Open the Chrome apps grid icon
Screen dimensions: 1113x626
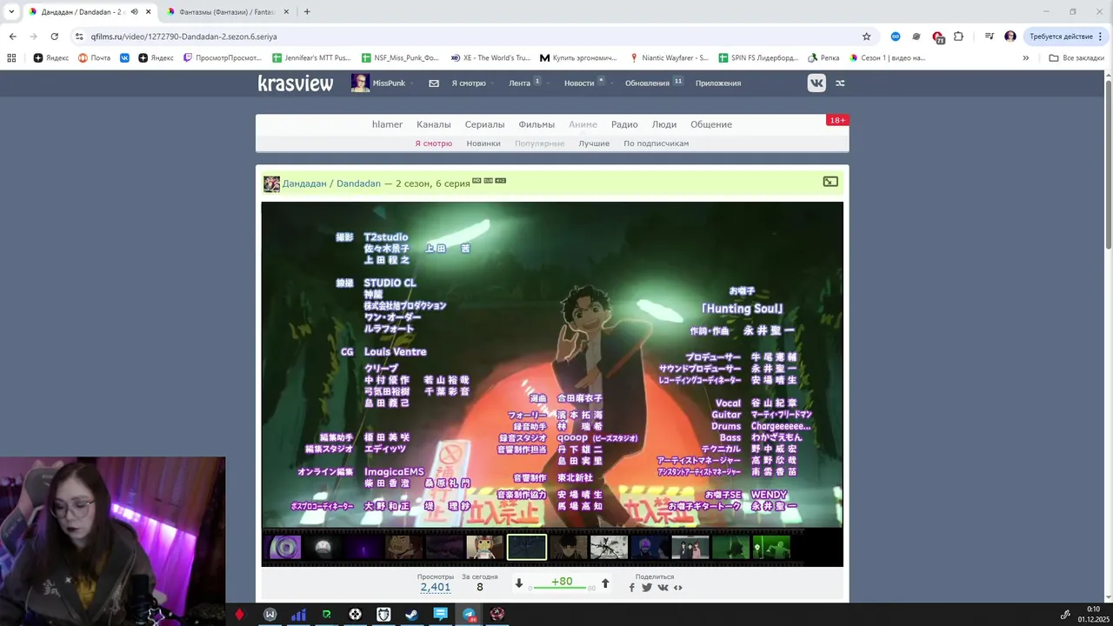11,58
